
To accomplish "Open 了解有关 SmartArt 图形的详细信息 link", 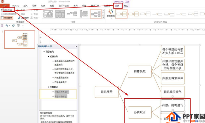I will coord(56,122).
